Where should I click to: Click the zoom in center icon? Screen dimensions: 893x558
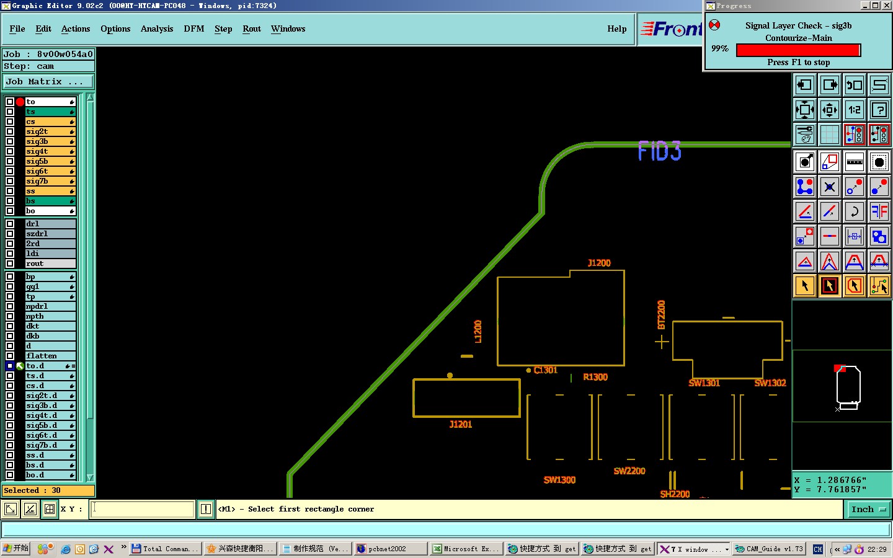point(829,110)
